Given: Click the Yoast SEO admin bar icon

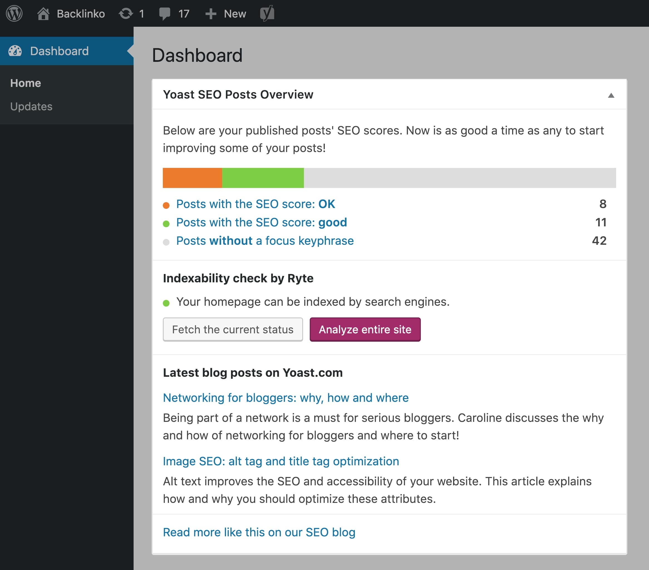Looking at the screenshot, I should click(267, 13).
